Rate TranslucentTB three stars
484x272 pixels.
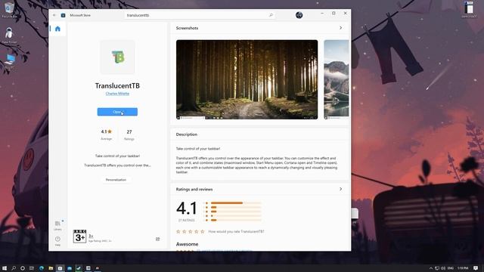[190, 231]
